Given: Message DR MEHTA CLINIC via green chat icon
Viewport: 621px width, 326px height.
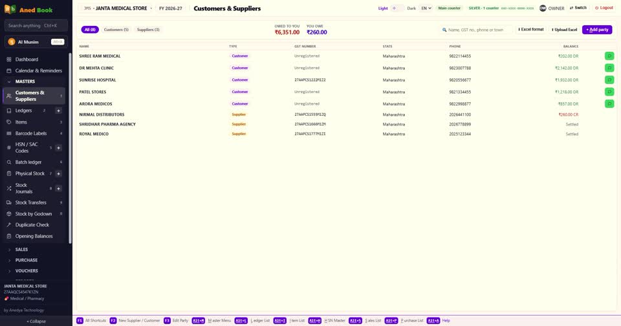Looking at the screenshot, I should point(609,68).
